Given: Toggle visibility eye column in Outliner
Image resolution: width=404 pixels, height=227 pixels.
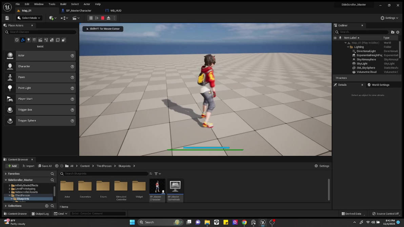Looking at the screenshot, I should pyautogui.click(x=335, y=38).
